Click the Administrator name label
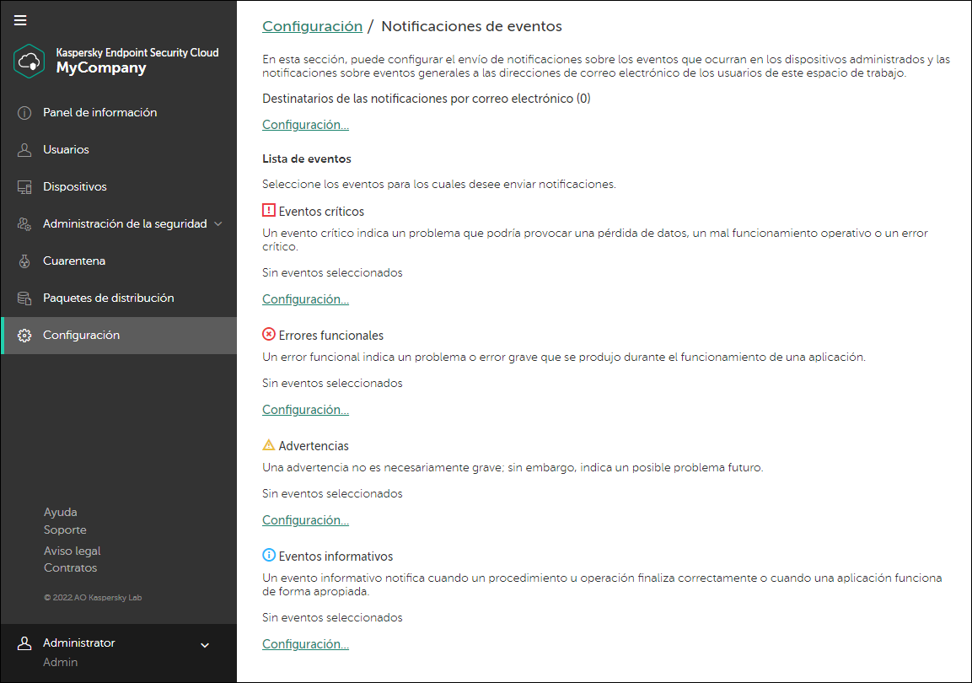 (x=78, y=643)
